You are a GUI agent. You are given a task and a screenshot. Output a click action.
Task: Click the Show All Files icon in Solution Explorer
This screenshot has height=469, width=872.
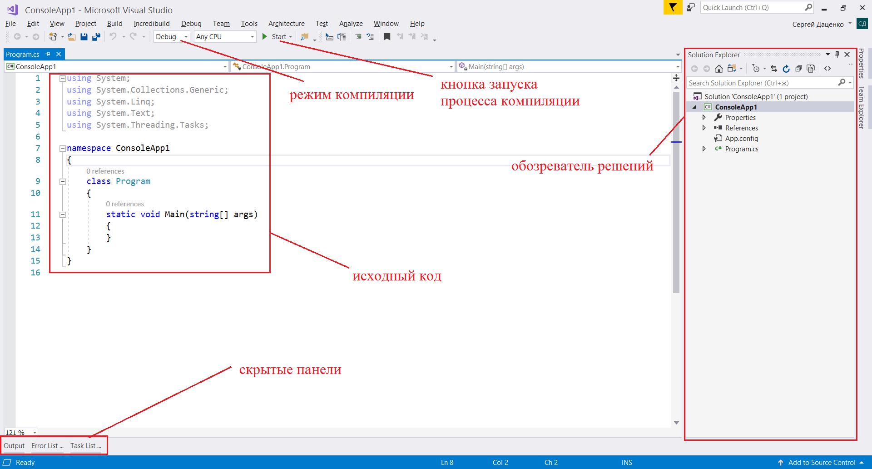click(x=811, y=69)
